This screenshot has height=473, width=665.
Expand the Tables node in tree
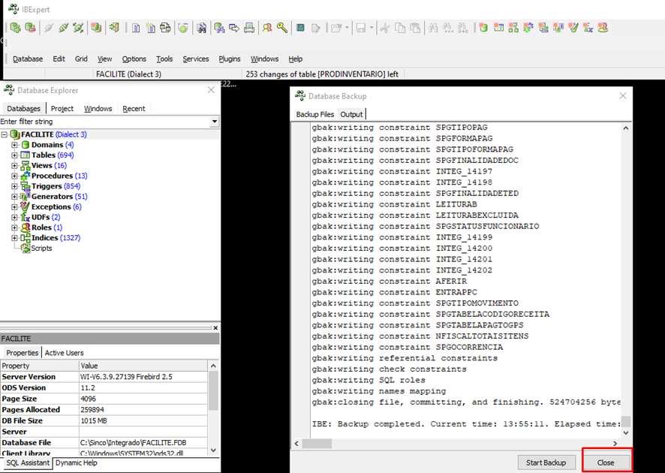point(14,155)
